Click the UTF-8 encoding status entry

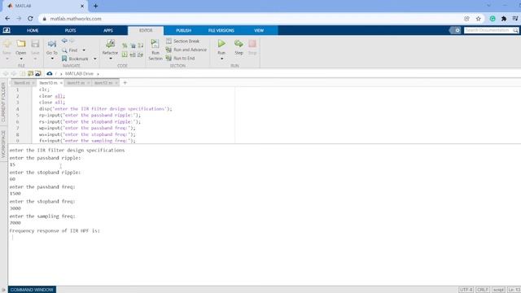click(466, 290)
